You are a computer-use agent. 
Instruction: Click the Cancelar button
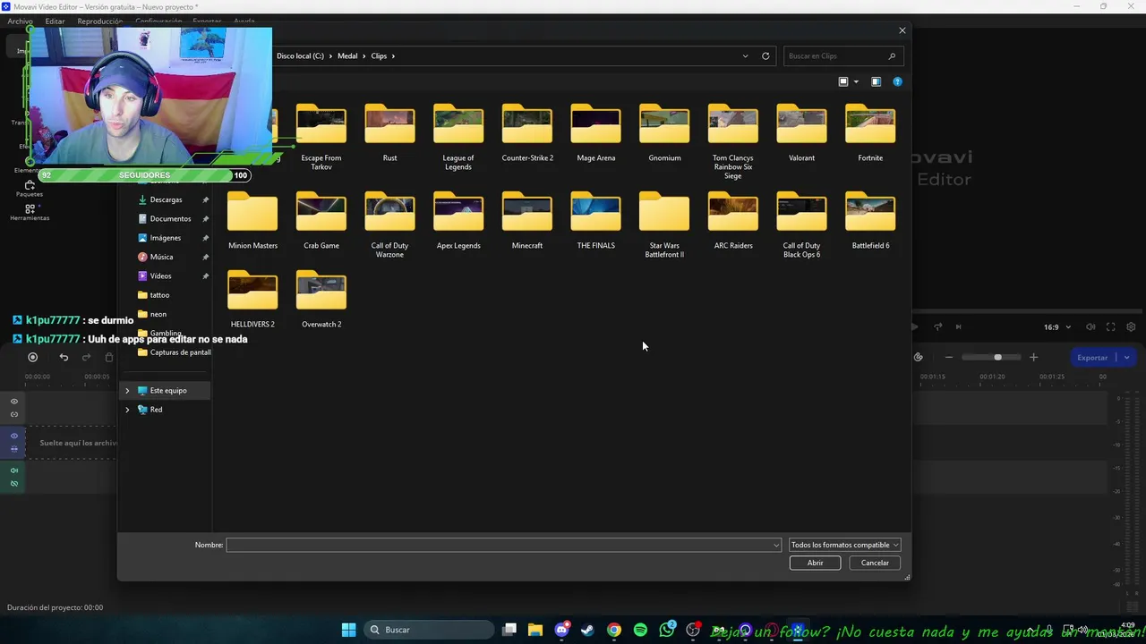875,563
